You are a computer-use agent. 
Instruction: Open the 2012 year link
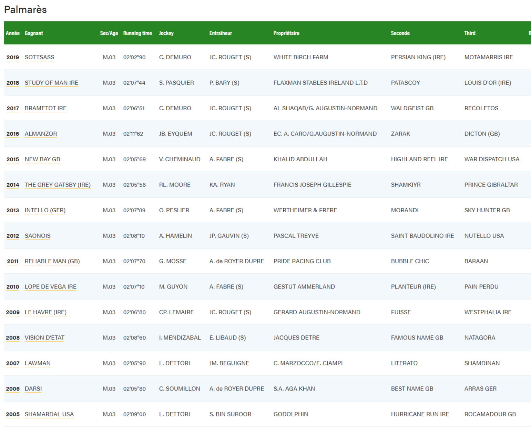13,236
